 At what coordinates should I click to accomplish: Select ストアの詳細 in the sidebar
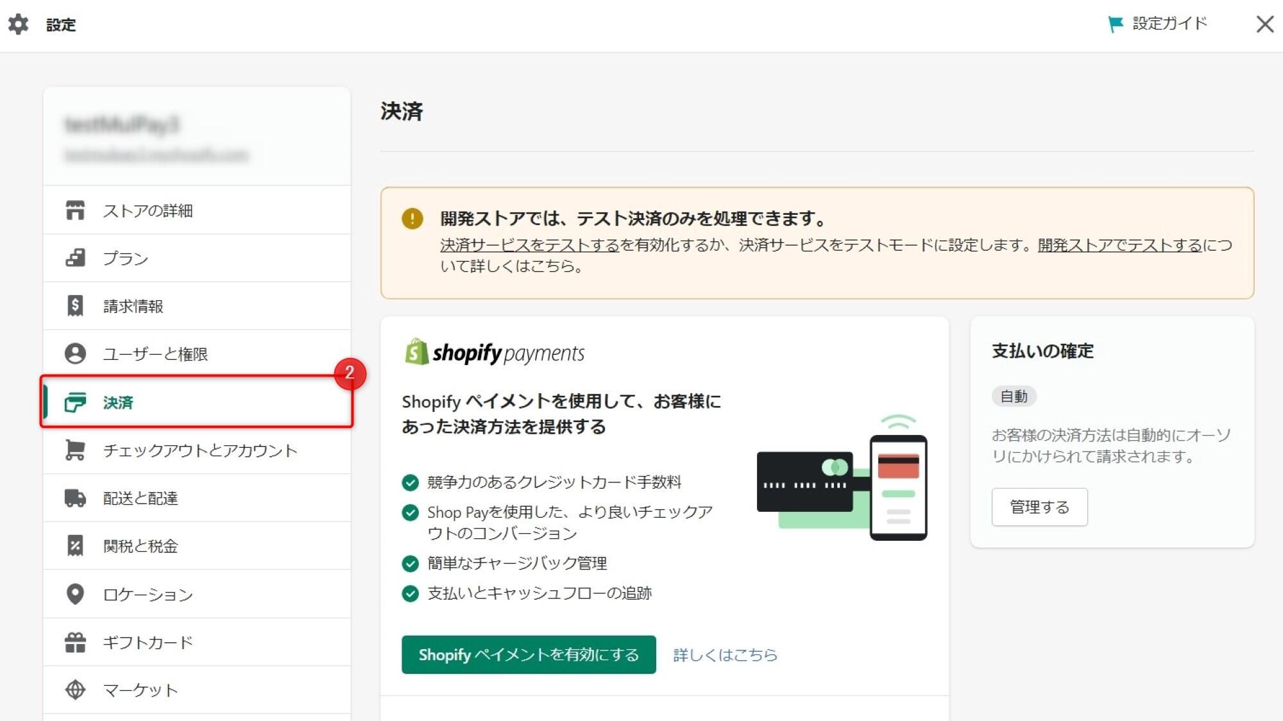(149, 210)
